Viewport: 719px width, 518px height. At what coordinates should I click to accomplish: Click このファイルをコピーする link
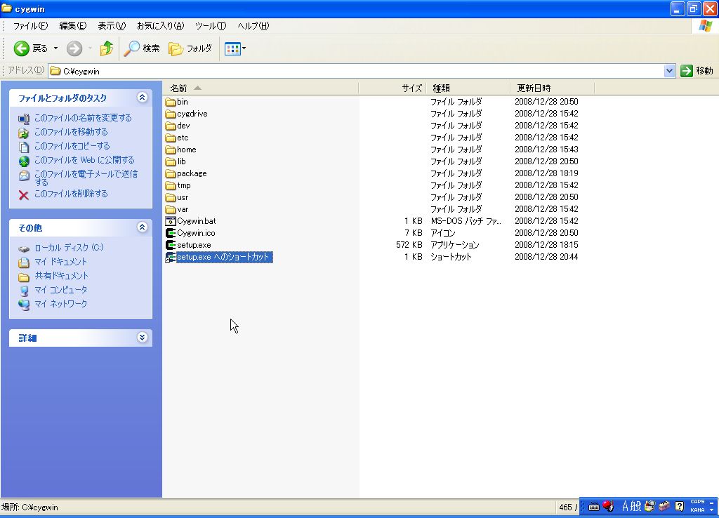(72, 146)
